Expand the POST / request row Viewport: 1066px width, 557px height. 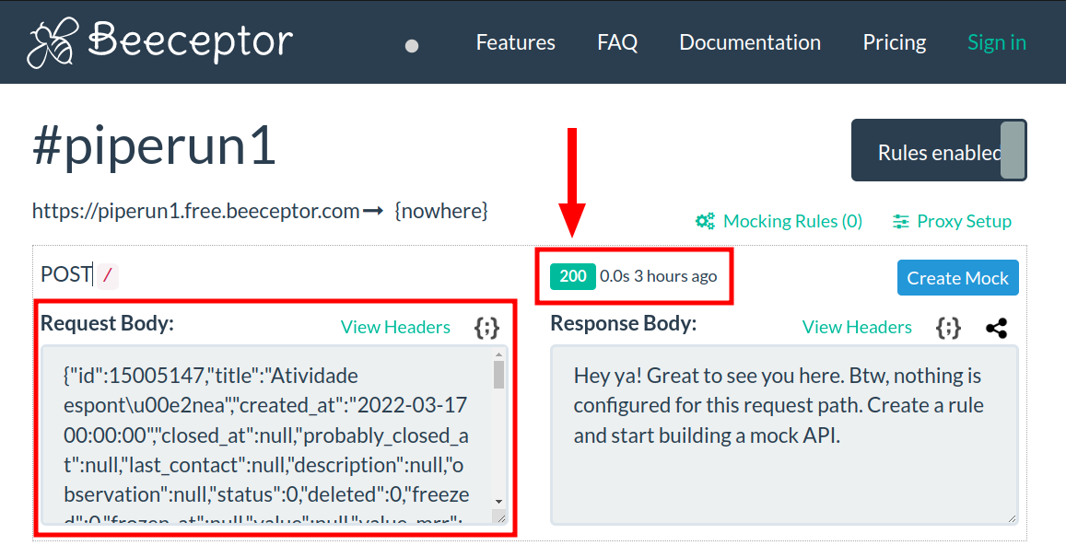coord(80,274)
